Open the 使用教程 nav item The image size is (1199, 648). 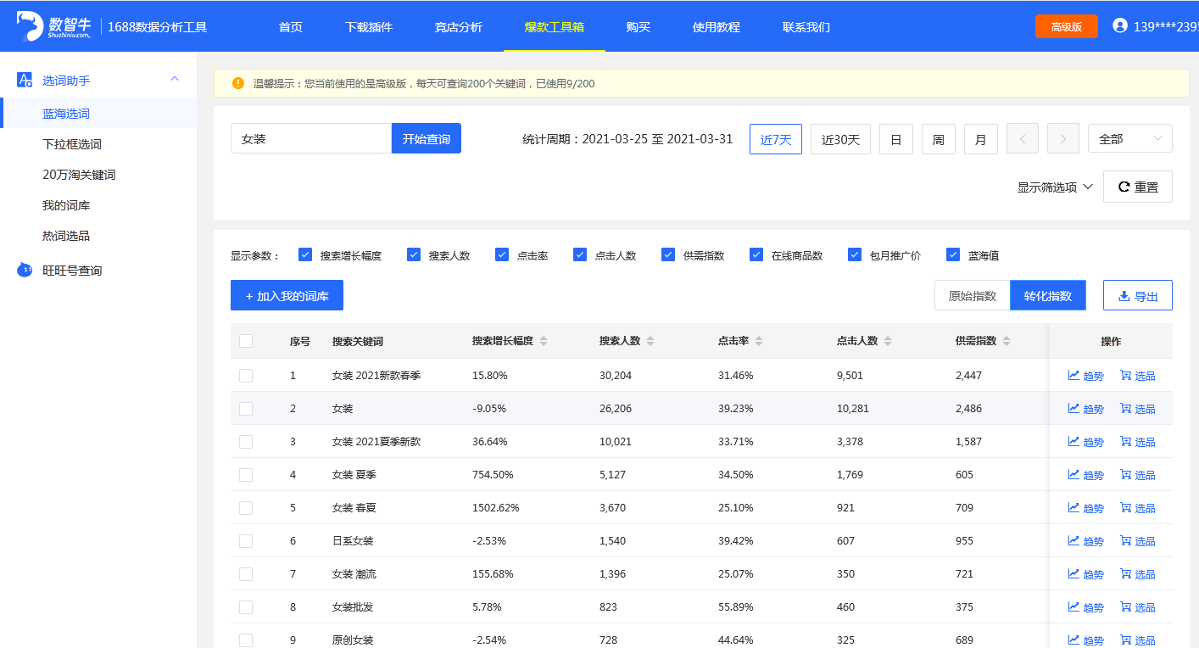tap(717, 26)
